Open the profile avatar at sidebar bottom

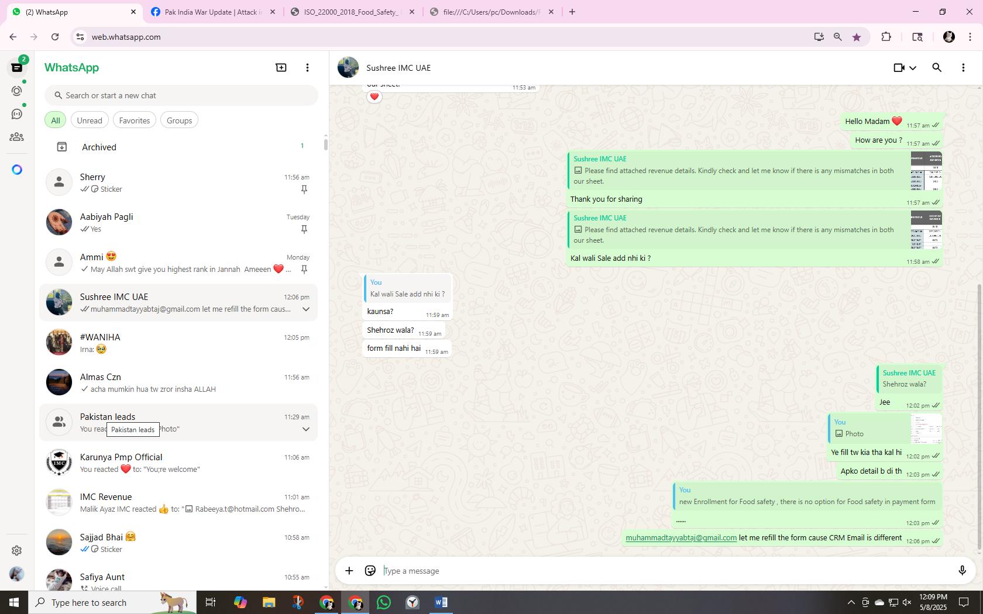click(x=17, y=574)
